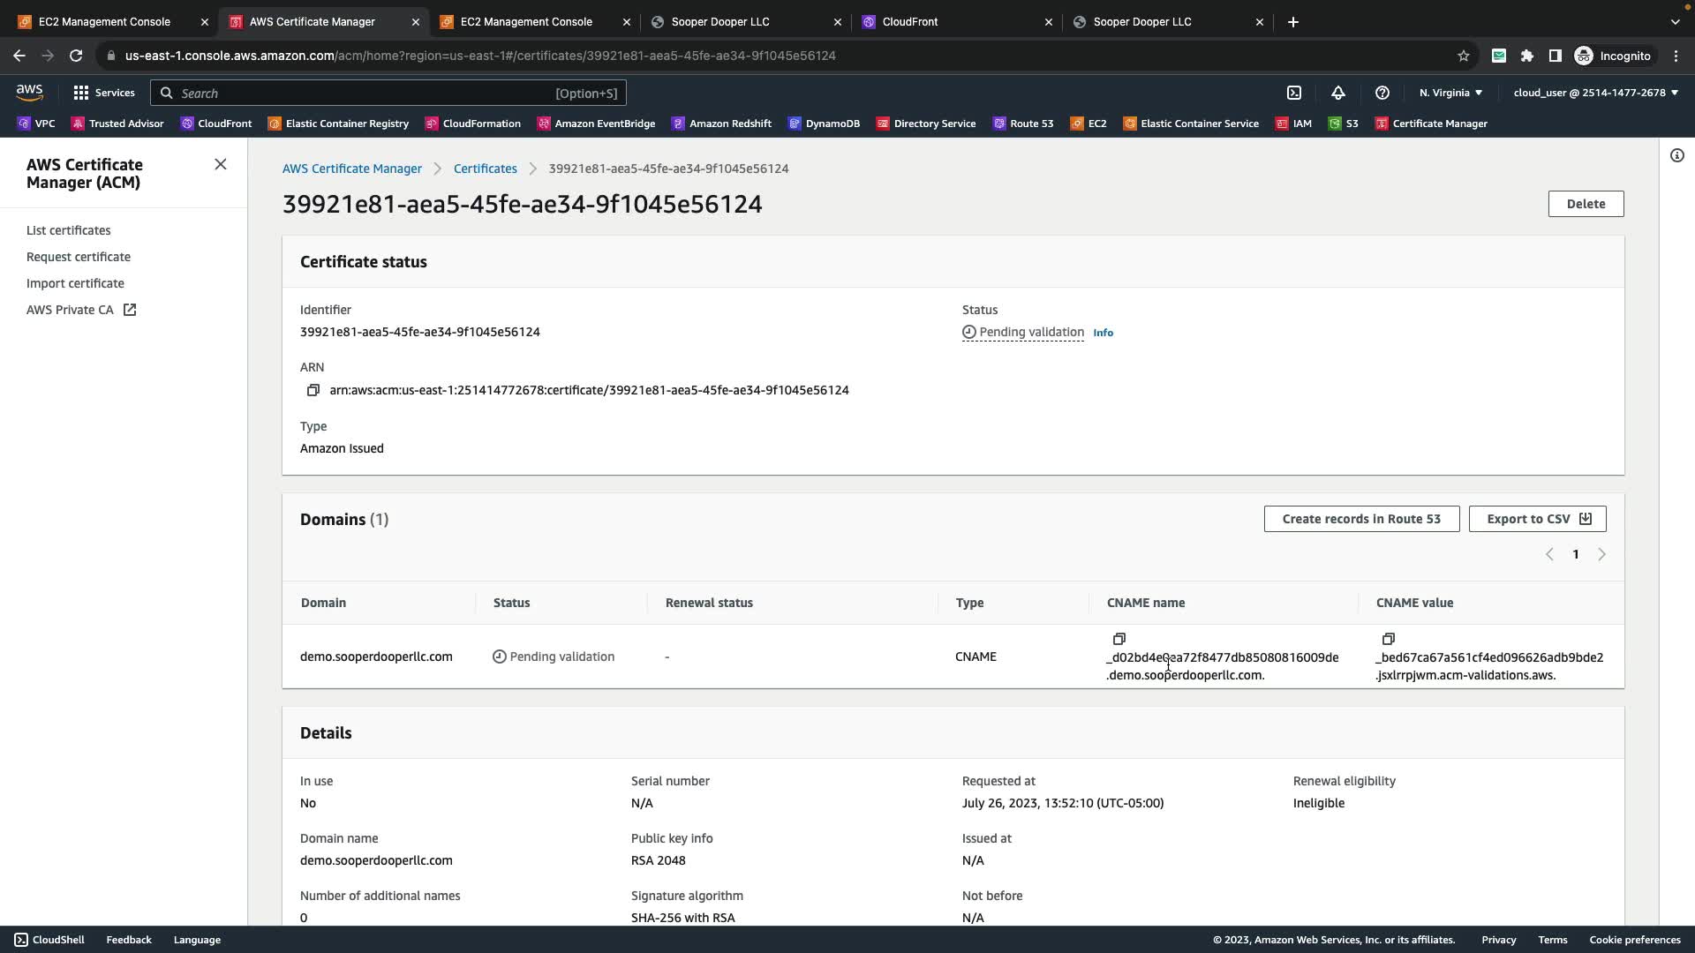
Task: Copy the CNAME value icon
Action: 1388,639
